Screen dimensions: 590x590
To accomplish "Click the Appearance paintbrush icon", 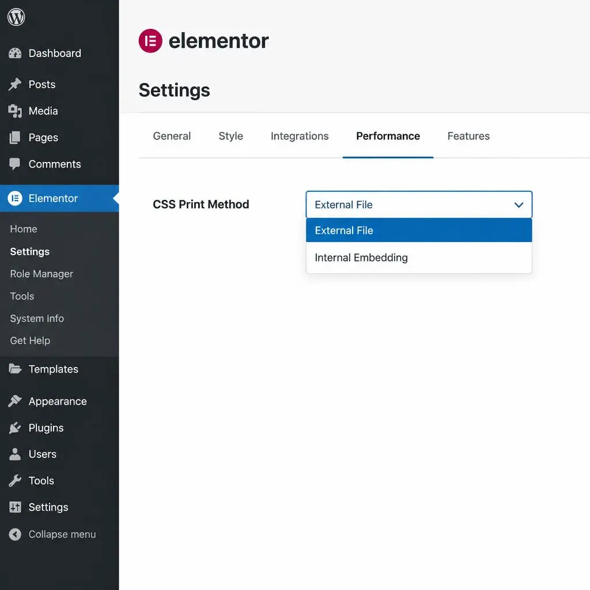I will coord(15,401).
